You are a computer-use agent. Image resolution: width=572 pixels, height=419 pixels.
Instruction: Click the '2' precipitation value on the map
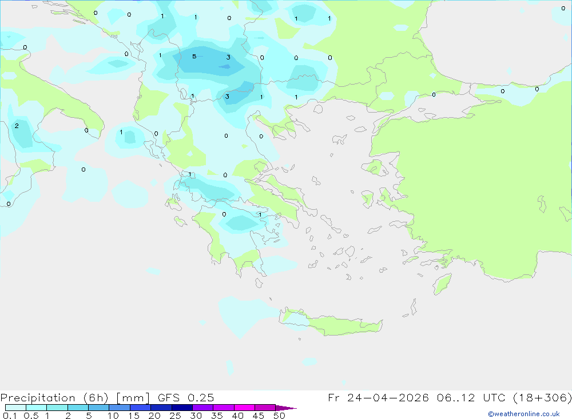(x=17, y=126)
